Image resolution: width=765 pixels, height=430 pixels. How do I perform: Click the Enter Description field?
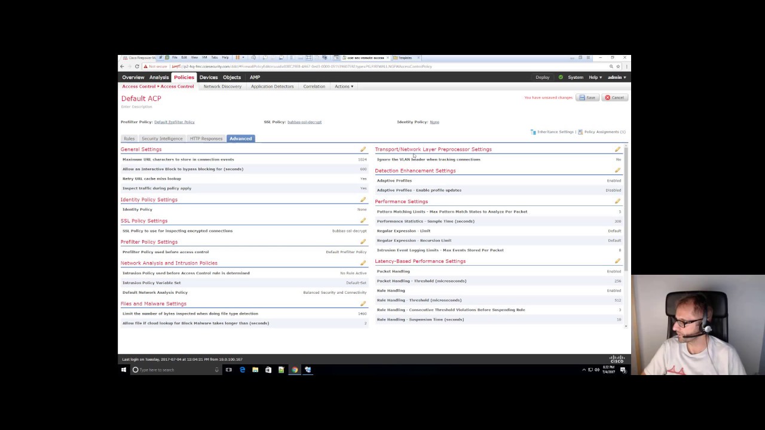click(x=137, y=107)
